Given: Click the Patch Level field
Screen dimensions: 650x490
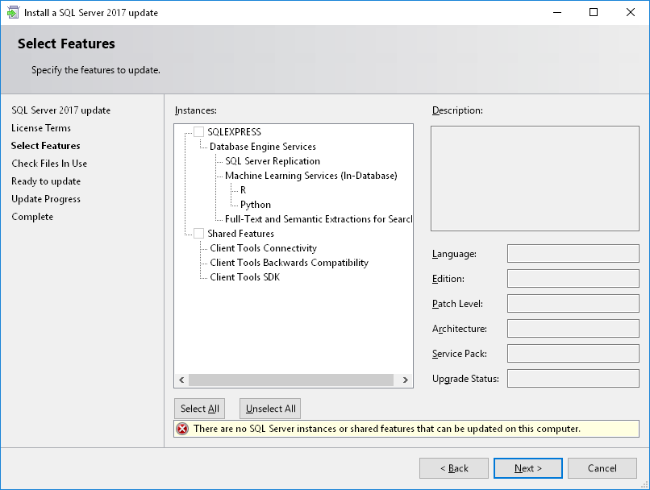Looking at the screenshot, I should [573, 304].
